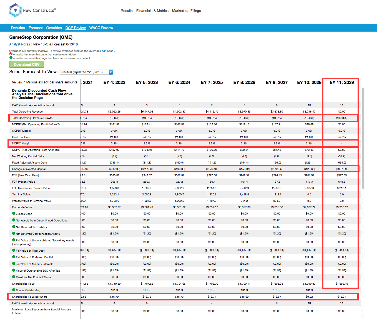Image resolution: width=377 pixels, height=319 pixels.
Task: Click the ($997.09) invested capital cell
Action: 341,169
